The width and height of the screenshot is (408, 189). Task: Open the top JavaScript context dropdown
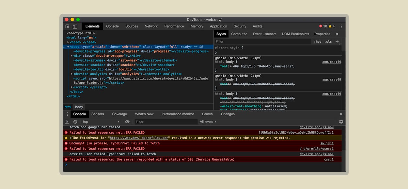coord(101,122)
